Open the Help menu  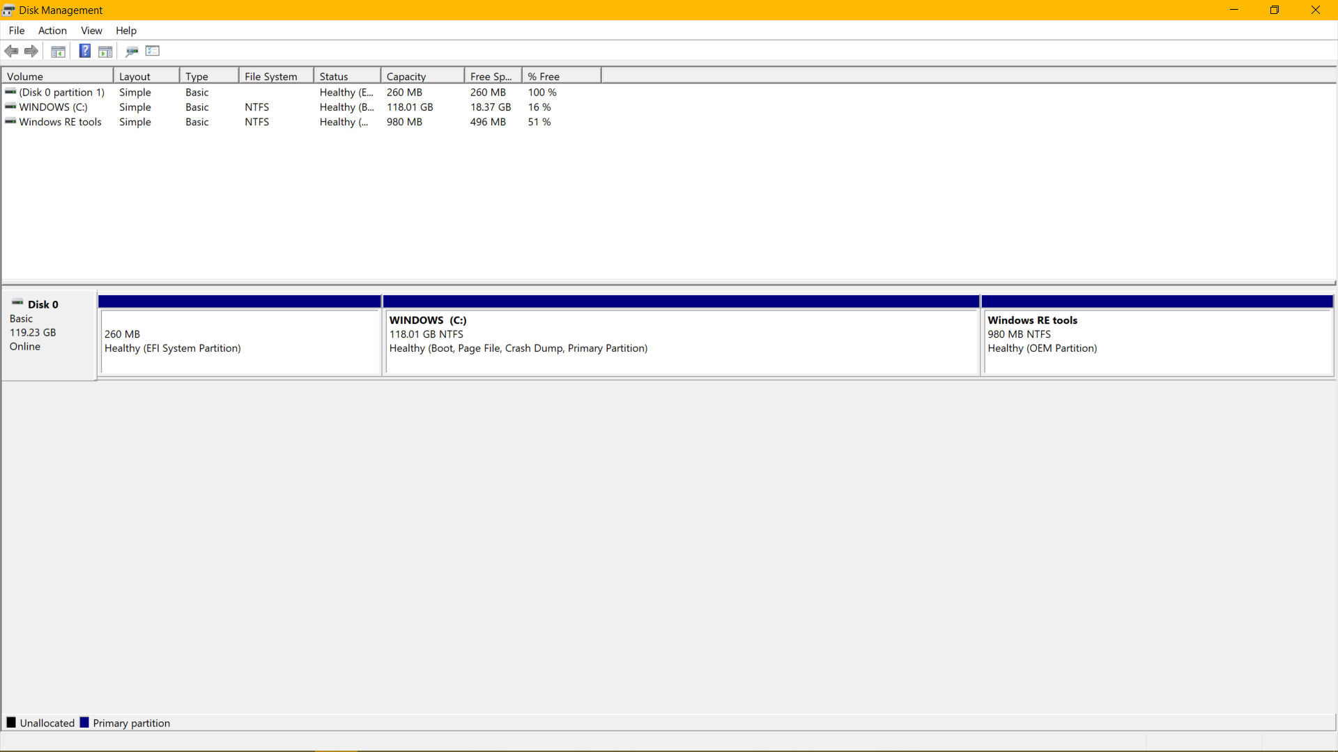pyautogui.click(x=126, y=31)
